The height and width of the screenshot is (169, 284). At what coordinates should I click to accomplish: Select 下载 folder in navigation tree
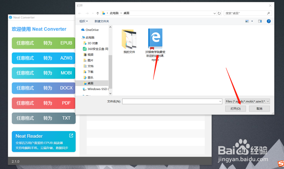89,72
